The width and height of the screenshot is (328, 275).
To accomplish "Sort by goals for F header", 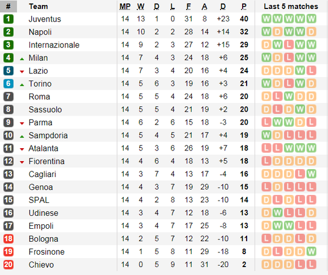I will click(x=188, y=6).
